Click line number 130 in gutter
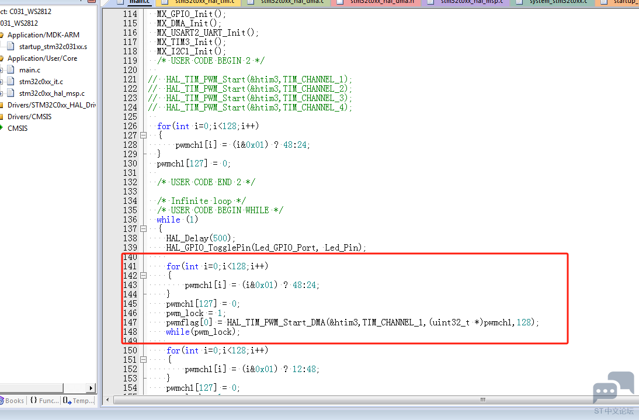Viewport: 639px width, 420px height. (130, 164)
